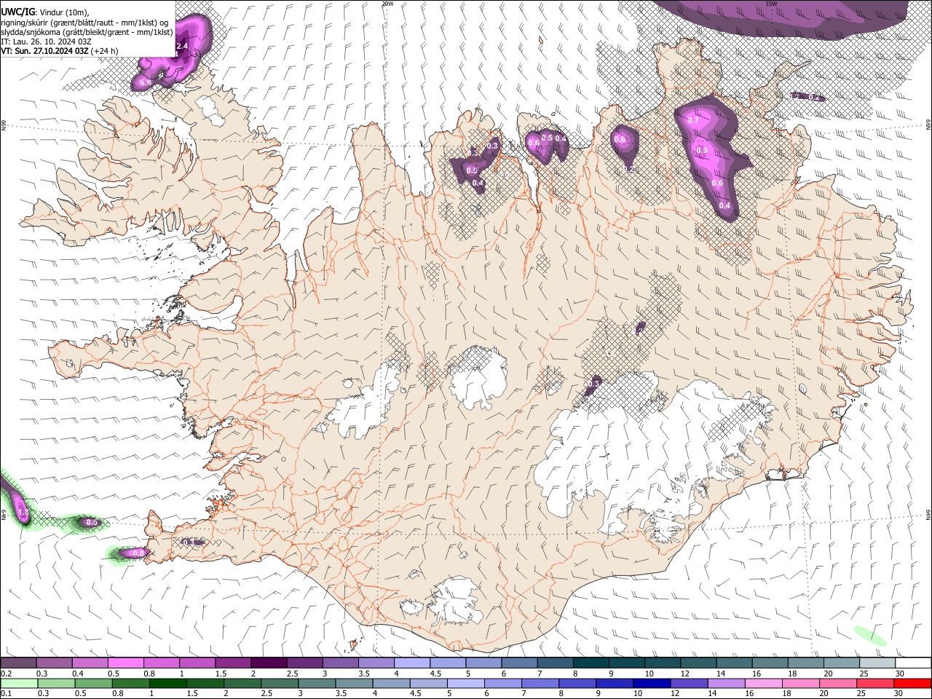The width and height of the screenshot is (932, 699).
Task: Click the light lavender 4 swatch in upper scale
Action: click(411, 663)
